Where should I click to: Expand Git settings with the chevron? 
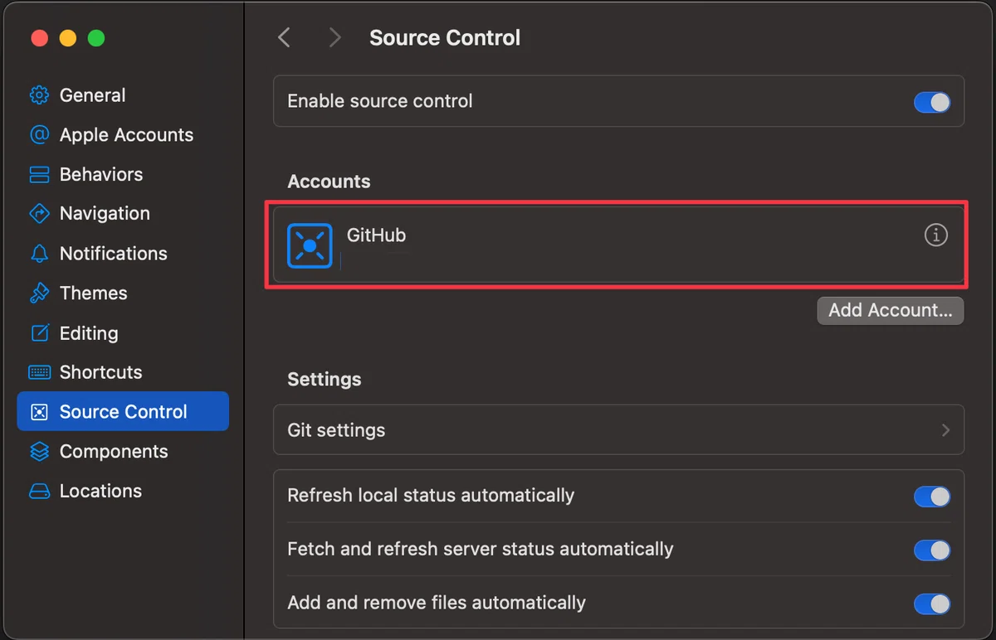pyautogui.click(x=945, y=430)
